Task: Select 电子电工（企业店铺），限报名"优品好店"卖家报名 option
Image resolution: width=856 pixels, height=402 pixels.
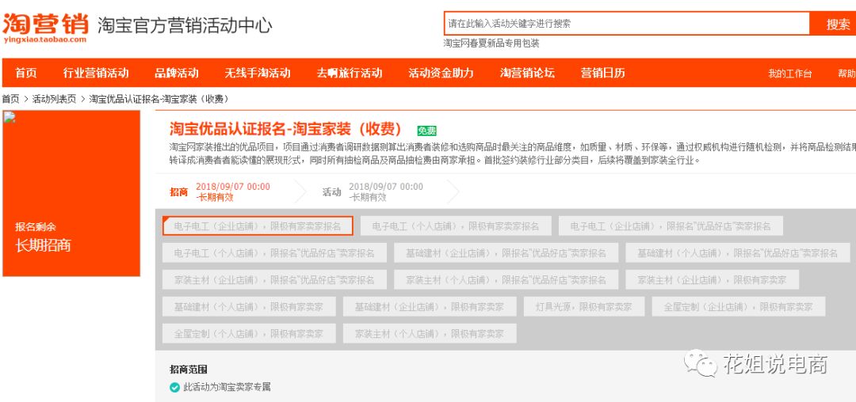Action: click(671, 226)
